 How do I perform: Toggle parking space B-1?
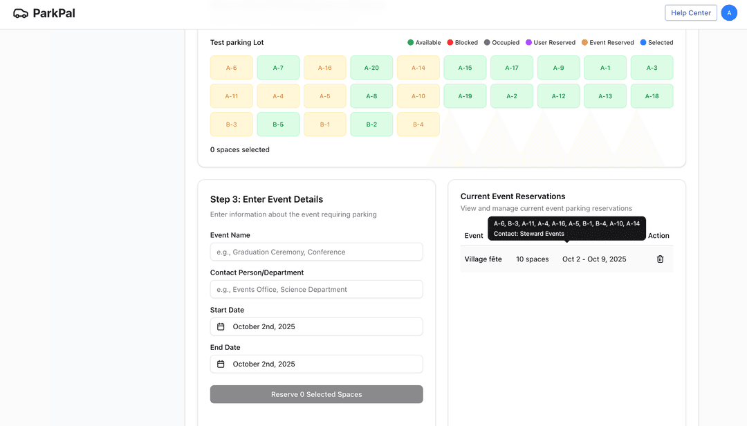(325, 124)
